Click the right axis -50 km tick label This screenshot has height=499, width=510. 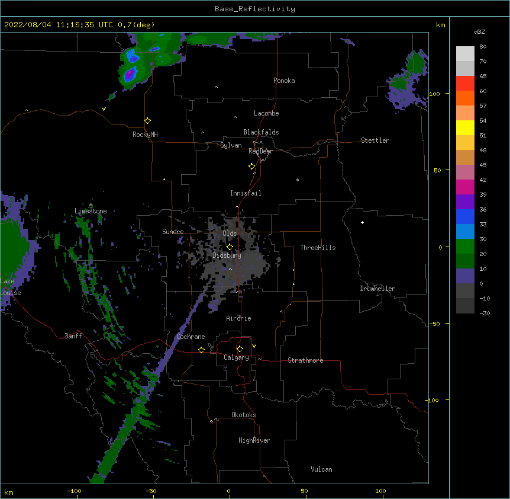pyautogui.click(x=434, y=324)
